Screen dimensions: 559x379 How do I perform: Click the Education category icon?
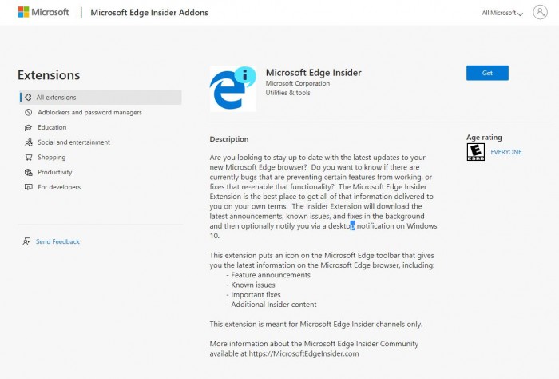pyautogui.click(x=28, y=127)
